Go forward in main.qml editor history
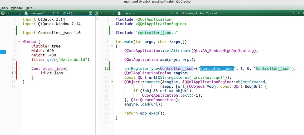The width and height of the screenshot is (304, 135). point(15,14)
